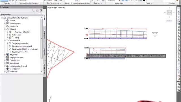The height and width of the screenshot is (102, 181).
Task: Click the globe icon in right vertical toolbar
Action: pos(179,24)
